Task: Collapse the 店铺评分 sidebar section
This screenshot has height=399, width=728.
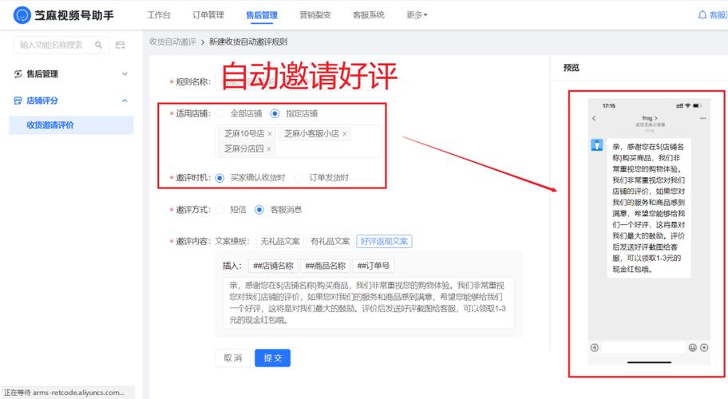Action: 125,101
